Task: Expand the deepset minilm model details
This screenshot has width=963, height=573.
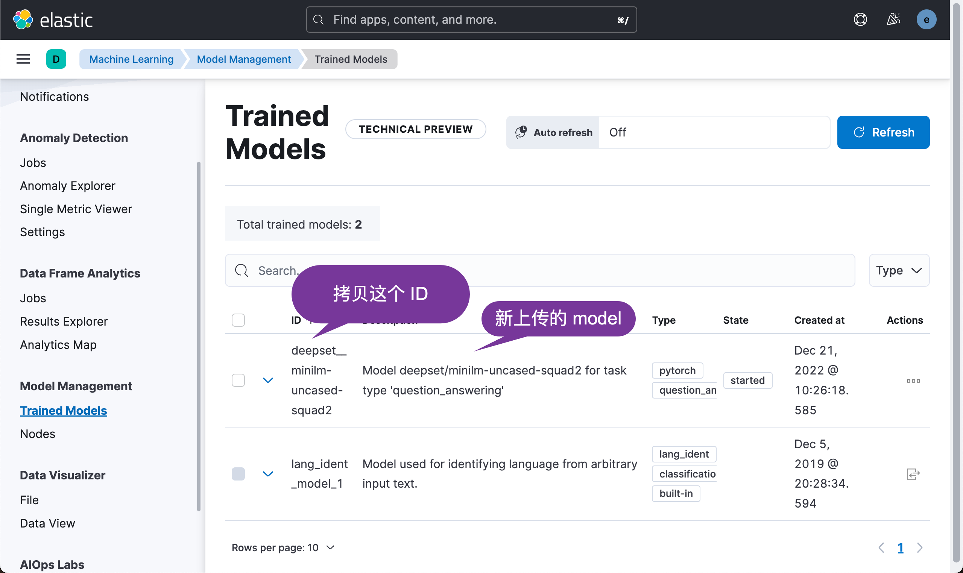Action: coord(268,380)
